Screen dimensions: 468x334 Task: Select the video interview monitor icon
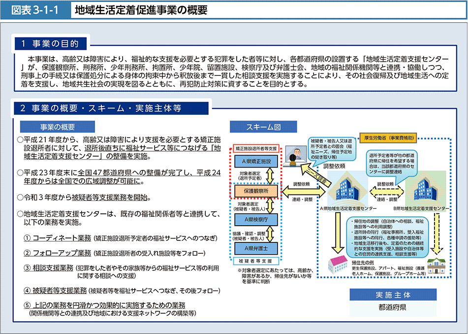pos(294,155)
